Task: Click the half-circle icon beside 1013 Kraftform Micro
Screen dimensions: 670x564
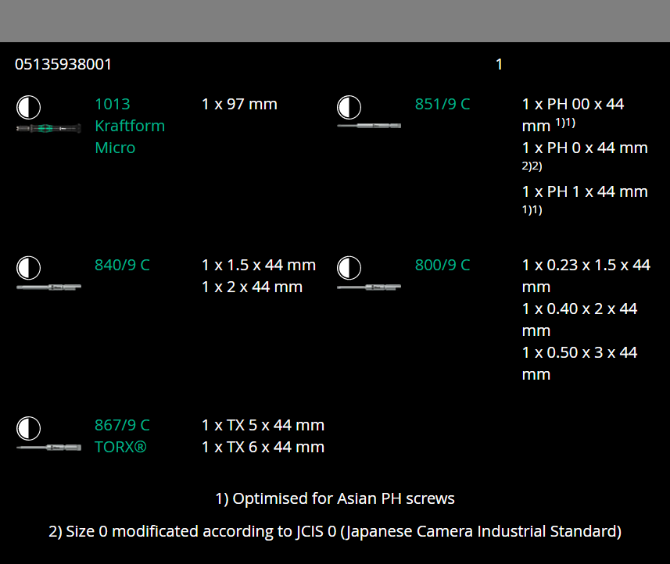Action: coord(28,107)
